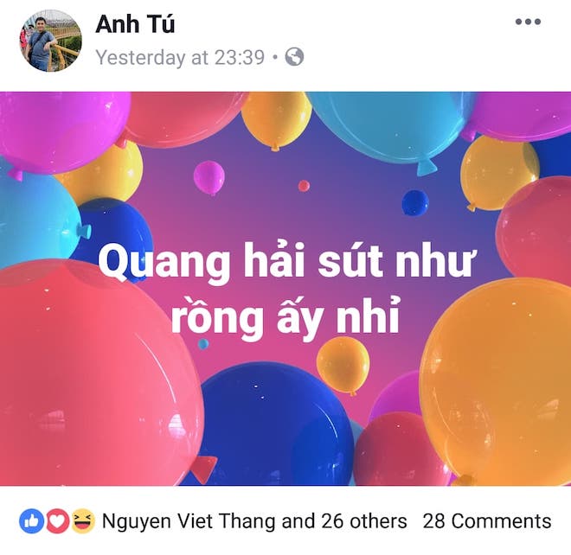Open the three-dot post options menu
Viewport: 571px width, 555px height.
[x=528, y=22]
